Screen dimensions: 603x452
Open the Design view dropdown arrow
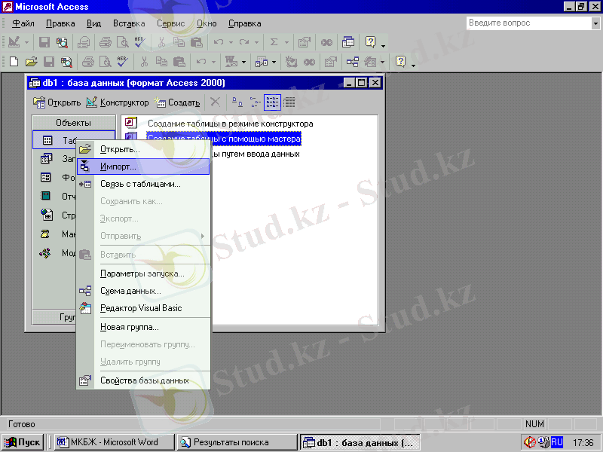click(x=26, y=43)
